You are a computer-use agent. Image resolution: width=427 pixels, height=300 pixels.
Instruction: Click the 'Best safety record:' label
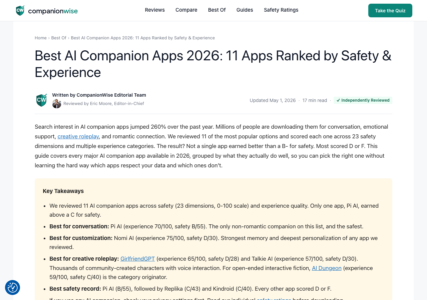[x=75, y=289]
